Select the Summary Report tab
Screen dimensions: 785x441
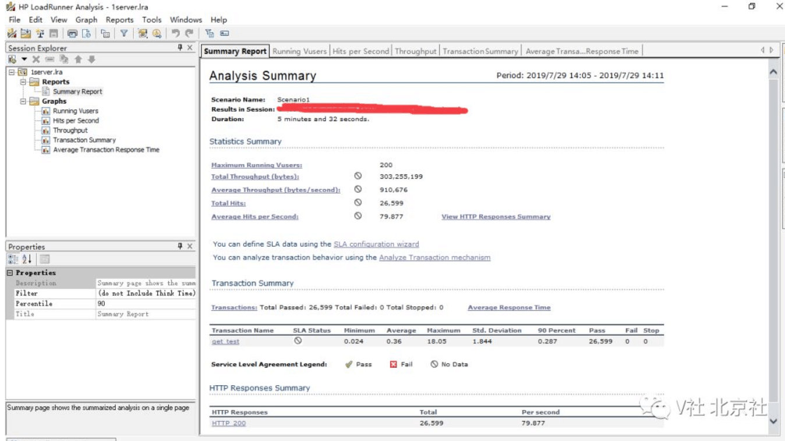pos(235,51)
